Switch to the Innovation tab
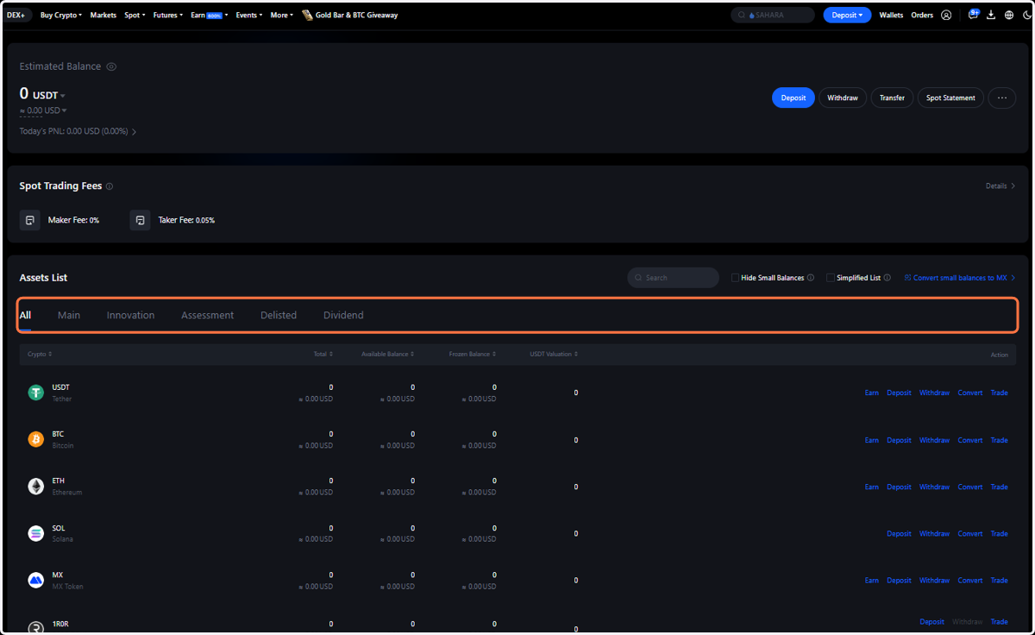This screenshot has width=1035, height=635. 131,315
